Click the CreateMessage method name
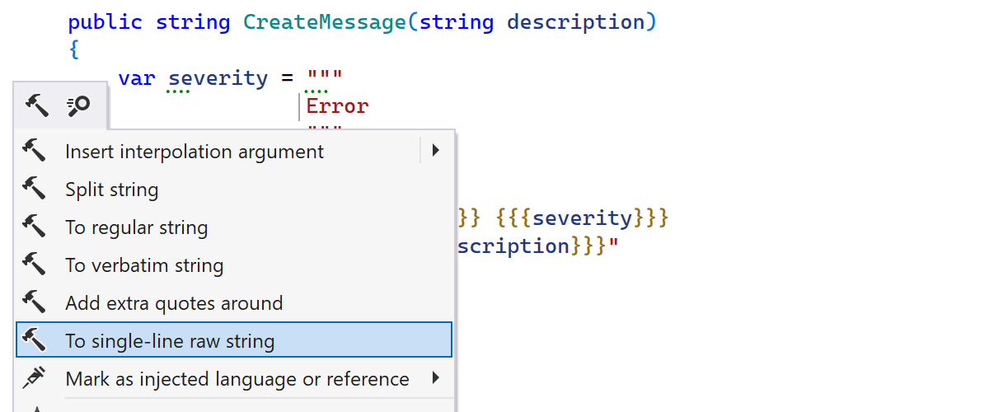Screen dimensions: 989x412 325,22
